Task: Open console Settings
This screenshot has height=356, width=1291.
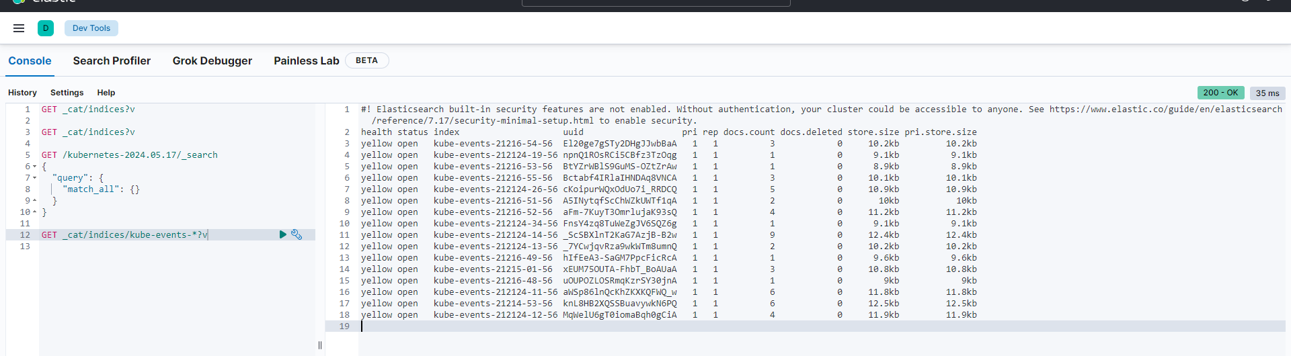Action: pos(67,93)
